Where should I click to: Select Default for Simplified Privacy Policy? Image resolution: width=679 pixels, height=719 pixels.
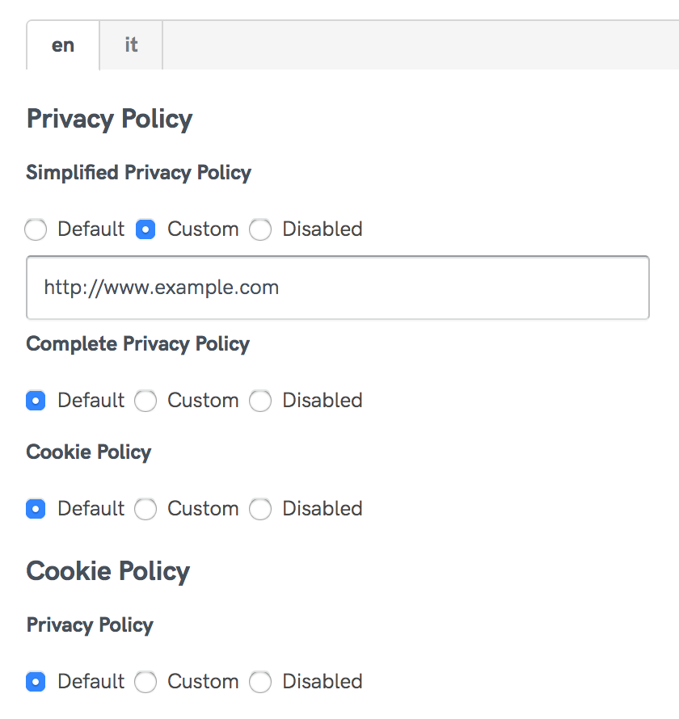click(x=36, y=229)
